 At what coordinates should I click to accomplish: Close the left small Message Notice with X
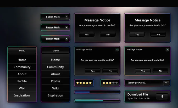pyautogui.click(x=117, y=49)
